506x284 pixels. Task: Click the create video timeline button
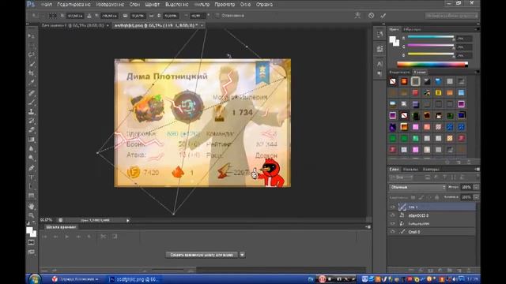click(202, 255)
